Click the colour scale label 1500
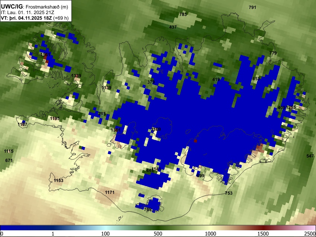Viewport: 316px width, 237px height. pos(263,234)
